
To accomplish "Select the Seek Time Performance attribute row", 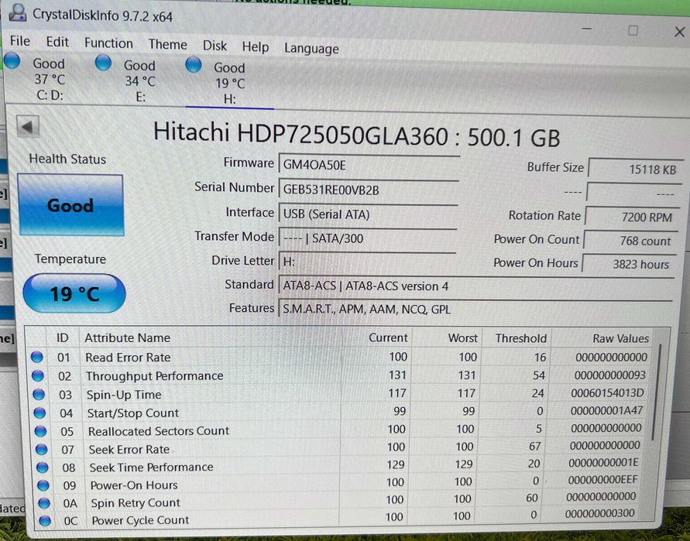I will point(339,465).
